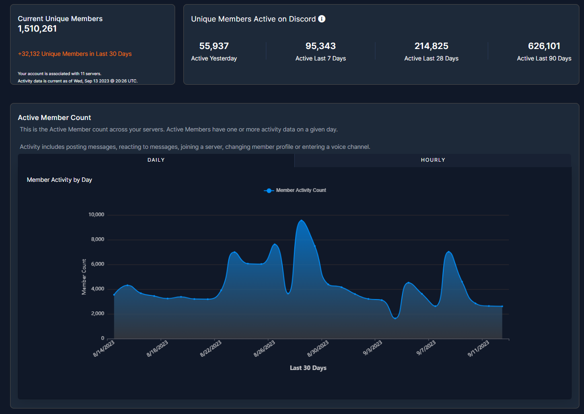Click the Last 30 Days axis title

click(x=308, y=368)
